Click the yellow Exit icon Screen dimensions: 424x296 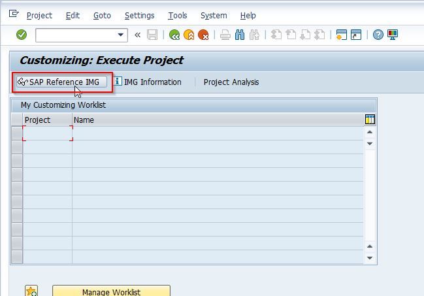pyautogui.click(x=189, y=35)
